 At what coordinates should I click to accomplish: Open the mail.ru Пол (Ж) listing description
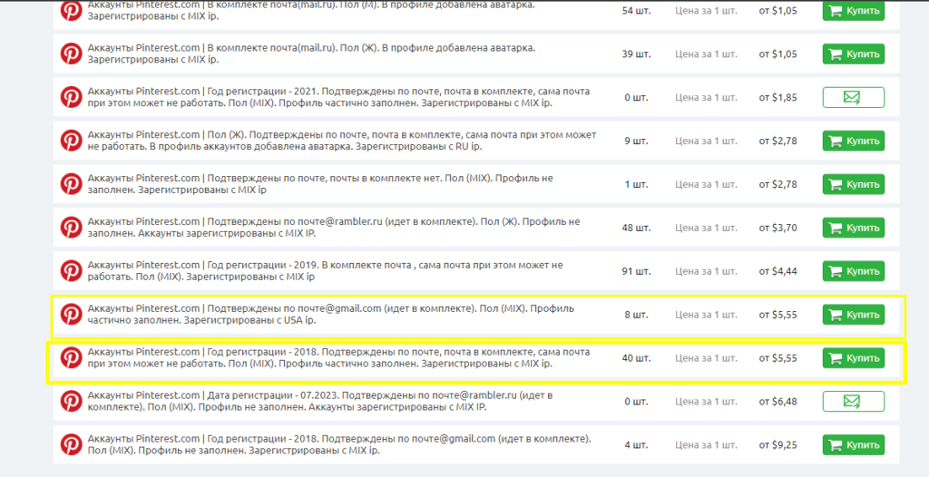311,54
